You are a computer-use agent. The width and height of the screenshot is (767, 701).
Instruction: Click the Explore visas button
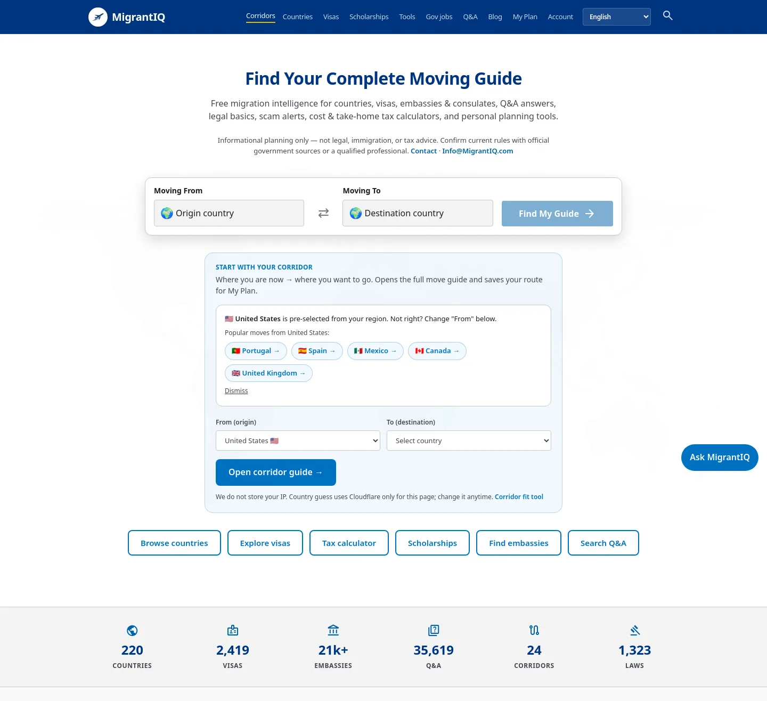265,543
